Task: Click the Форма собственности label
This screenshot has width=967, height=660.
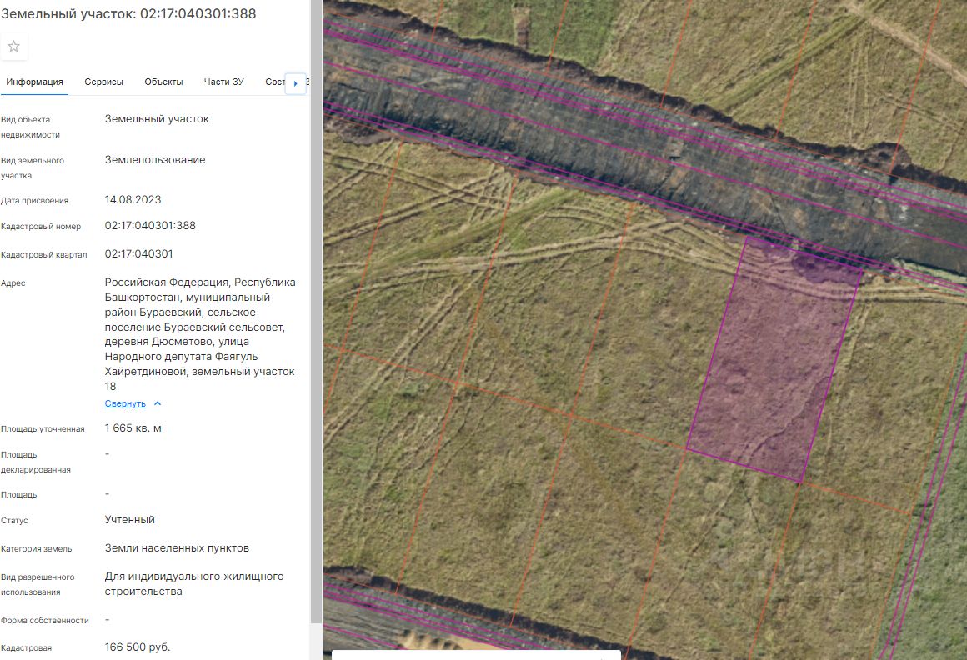Action: 45,621
